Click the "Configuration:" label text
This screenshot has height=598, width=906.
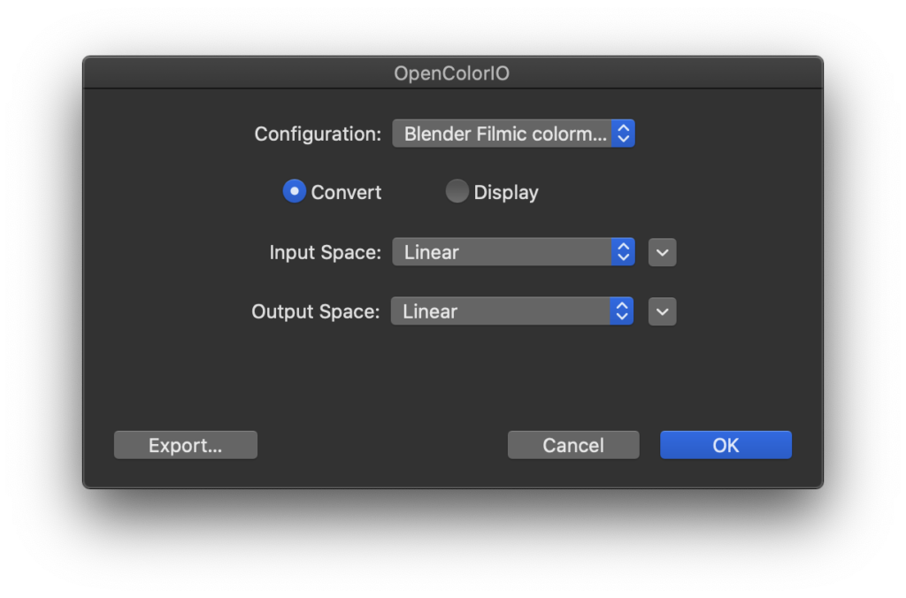[x=318, y=134]
